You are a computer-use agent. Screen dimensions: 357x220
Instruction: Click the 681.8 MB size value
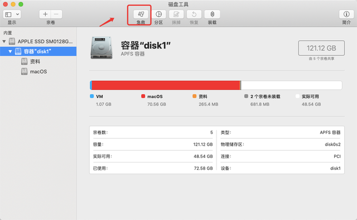(x=260, y=104)
